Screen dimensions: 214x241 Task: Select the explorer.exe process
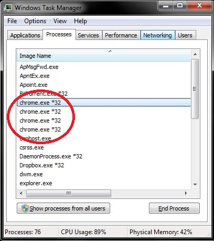[104, 183]
